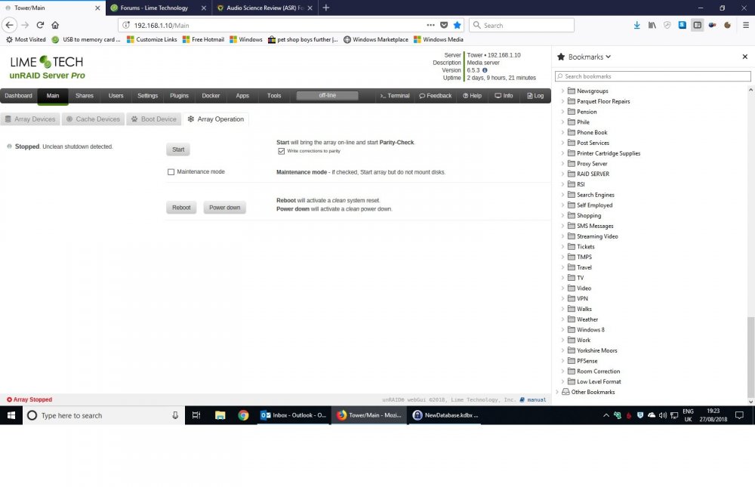Open the Low Level Format bookmark folder
This screenshot has height=487, width=755.
point(599,381)
